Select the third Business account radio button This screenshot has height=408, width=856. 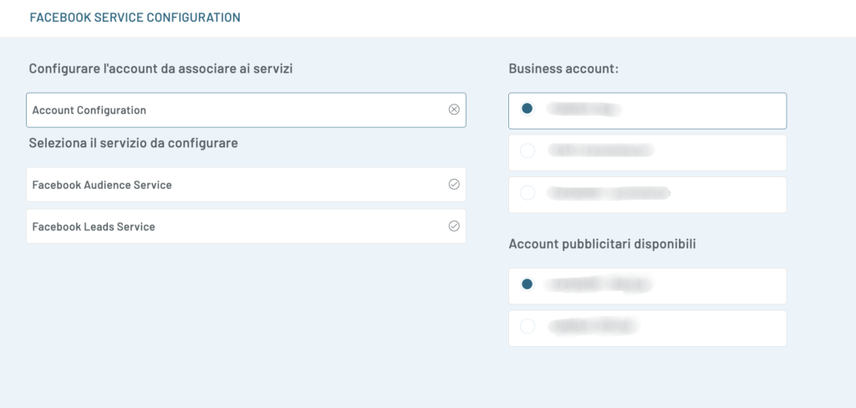[x=527, y=193]
